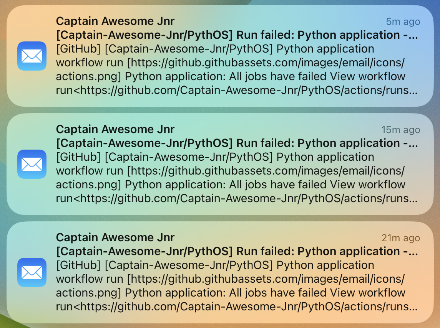Click the '5m ago' timestamp

coord(403,21)
